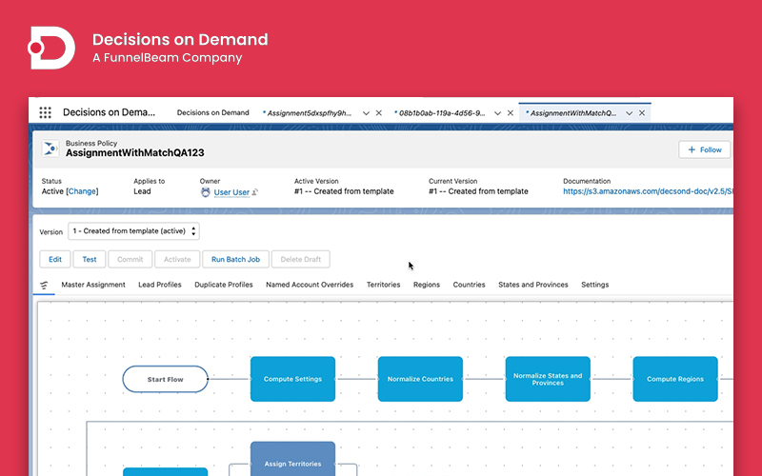This screenshot has width=762, height=476.
Task: Click the Decisions on Demand app name
Action: 110,112
